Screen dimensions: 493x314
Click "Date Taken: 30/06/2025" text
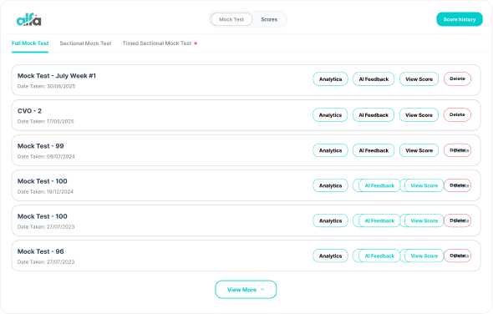point(46,87)
